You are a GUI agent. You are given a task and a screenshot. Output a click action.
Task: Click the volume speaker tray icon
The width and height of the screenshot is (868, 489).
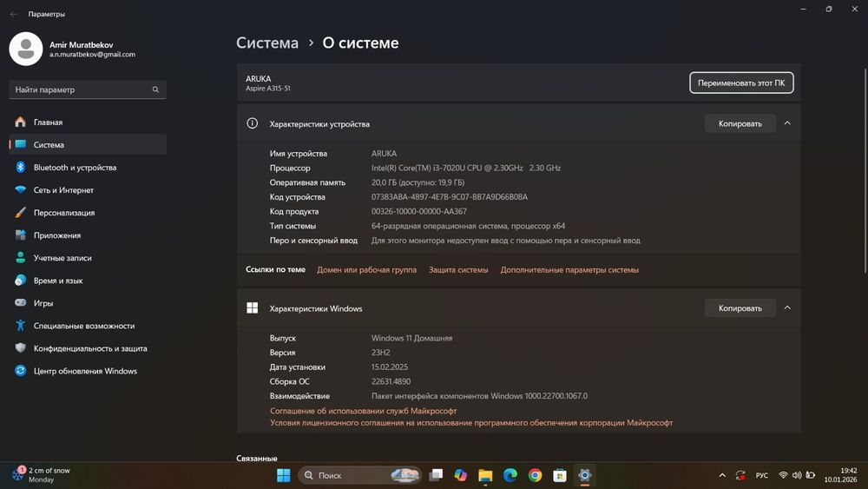[797, 475]
